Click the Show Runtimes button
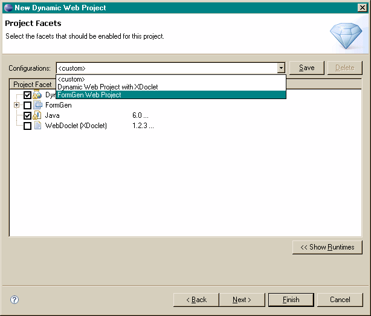Image resolution: width=371 pixels, height=316 pixels. click(x=327, y=247)
